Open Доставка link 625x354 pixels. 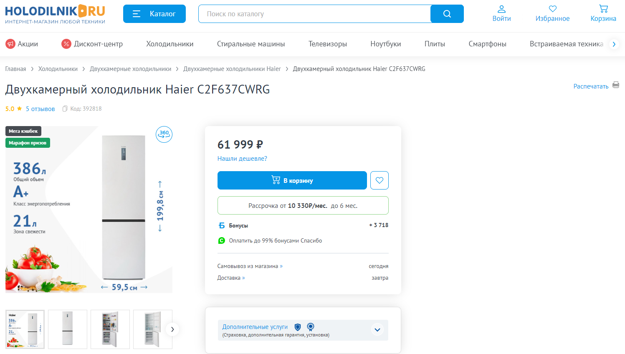[231, 278]
